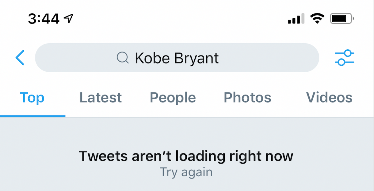Screen dimensions: 374x191
Task: Tap the location arrow beside the clock
Action: click(x=68, y=19)
